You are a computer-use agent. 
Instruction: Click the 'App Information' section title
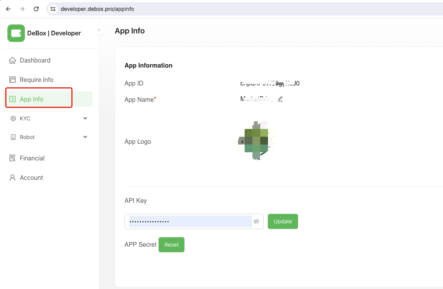(148, 66)
